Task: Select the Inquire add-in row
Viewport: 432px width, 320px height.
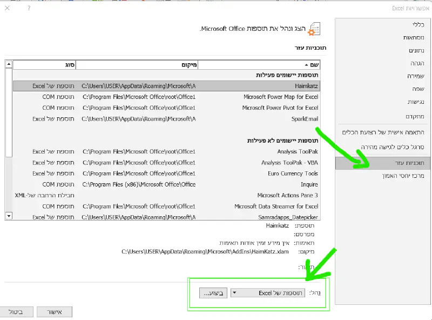Action: (166, 184)
